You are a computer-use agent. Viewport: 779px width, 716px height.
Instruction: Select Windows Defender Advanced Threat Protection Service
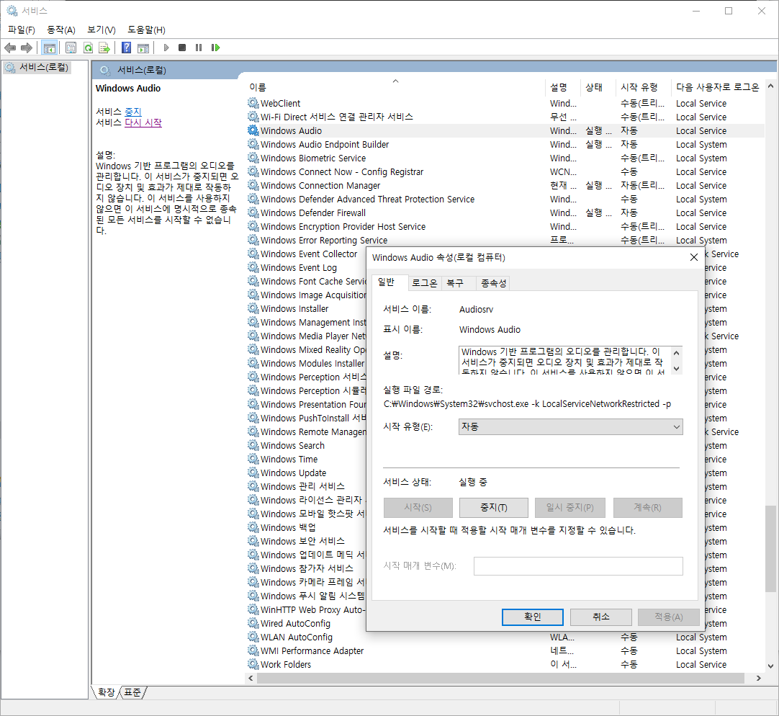pos(505,199)
